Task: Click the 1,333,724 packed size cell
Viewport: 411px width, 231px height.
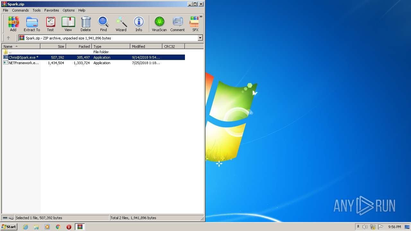Action: (x=82, y=63)
